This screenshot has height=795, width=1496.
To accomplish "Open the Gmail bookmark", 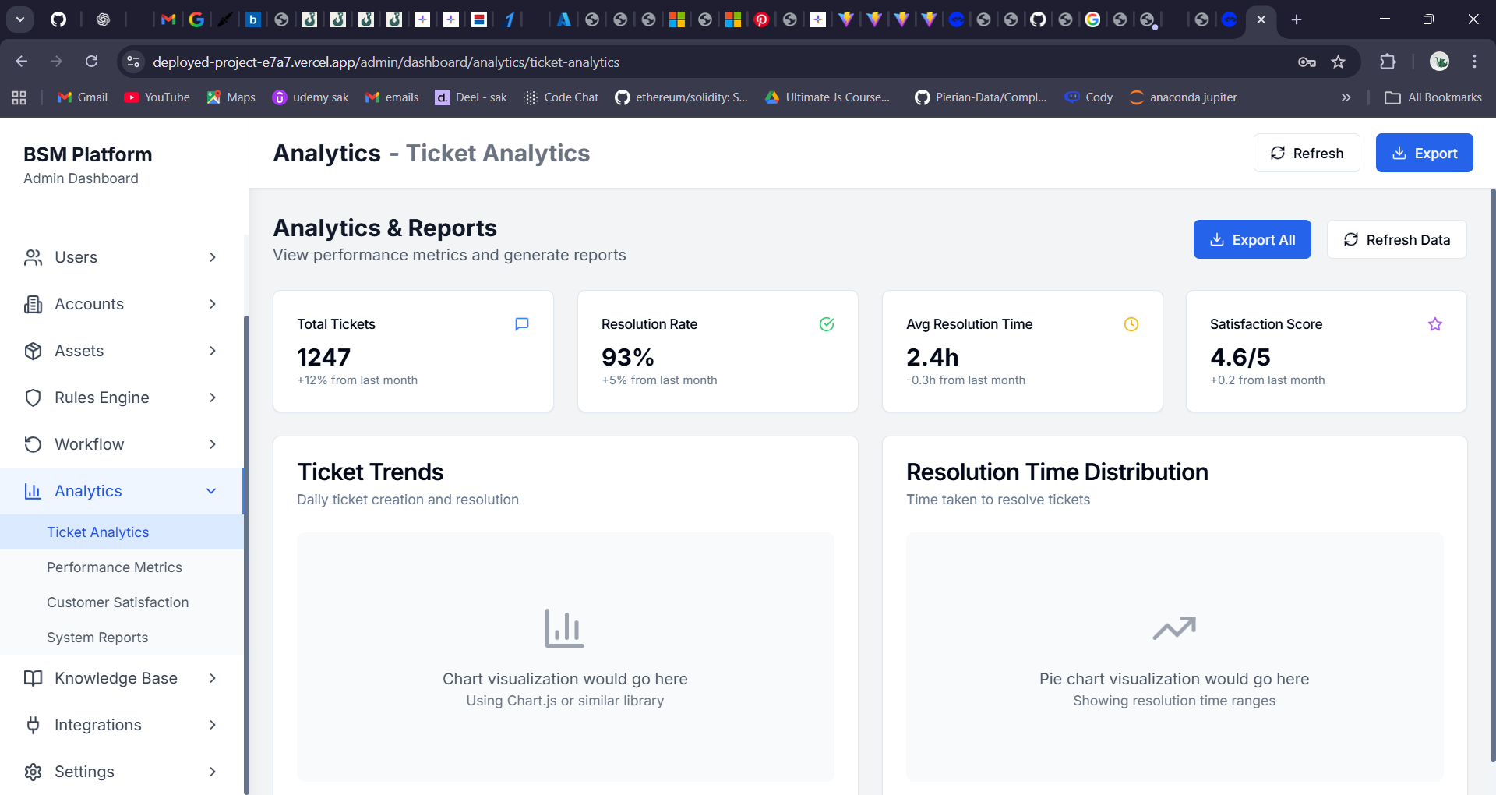I will 83,97.
